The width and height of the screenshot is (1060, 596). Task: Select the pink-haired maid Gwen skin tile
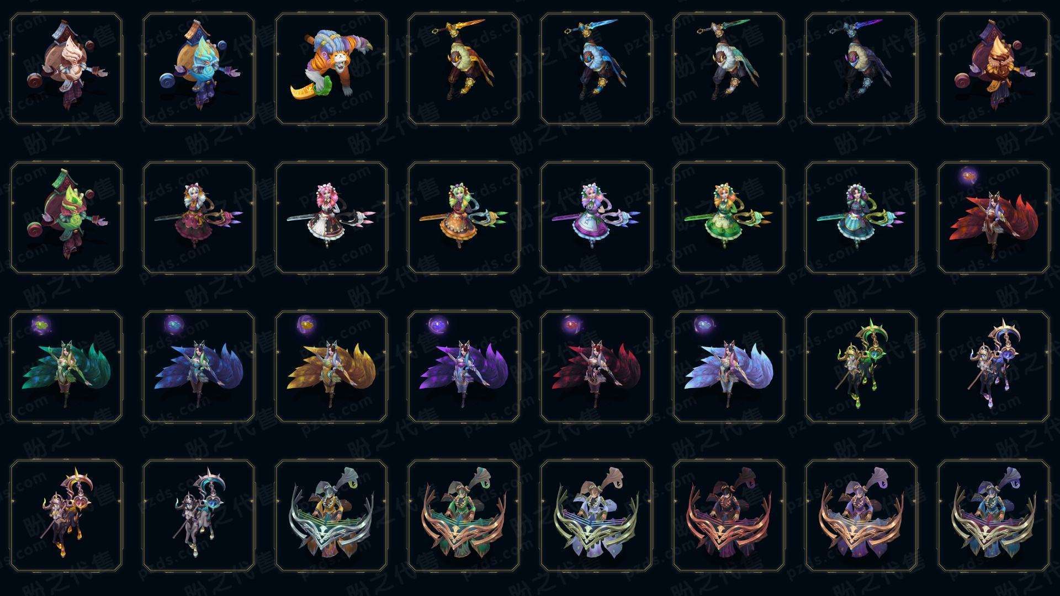coord(331,217)
